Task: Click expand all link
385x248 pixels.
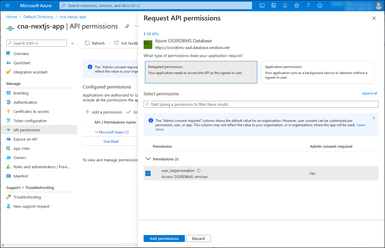Action: [369, 93]
